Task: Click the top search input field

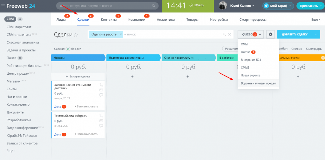Action: click(105, 6)
